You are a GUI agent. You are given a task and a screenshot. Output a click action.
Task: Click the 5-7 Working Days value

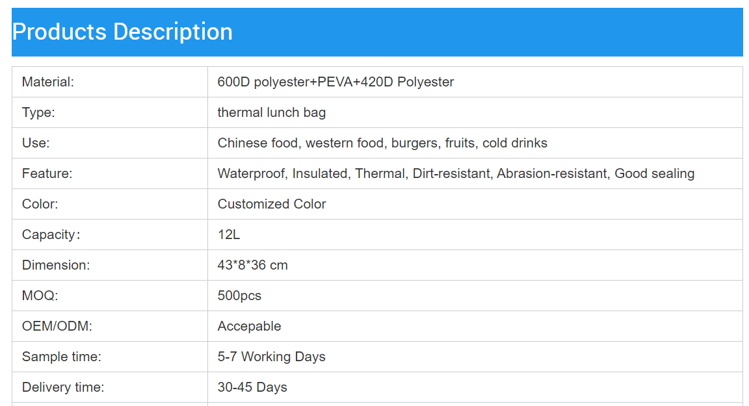[271, 357]
